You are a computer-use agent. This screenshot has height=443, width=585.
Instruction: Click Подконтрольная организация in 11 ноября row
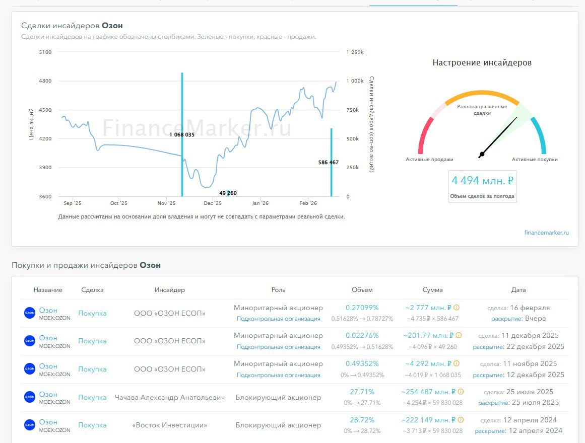click(278, 375)
